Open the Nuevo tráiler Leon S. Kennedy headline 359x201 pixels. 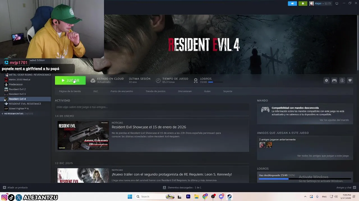172,174
